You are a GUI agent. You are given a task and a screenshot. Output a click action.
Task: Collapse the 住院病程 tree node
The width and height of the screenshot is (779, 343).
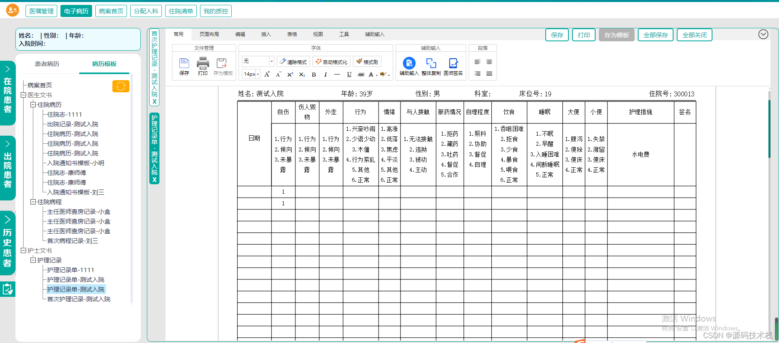tap(33, 202)
